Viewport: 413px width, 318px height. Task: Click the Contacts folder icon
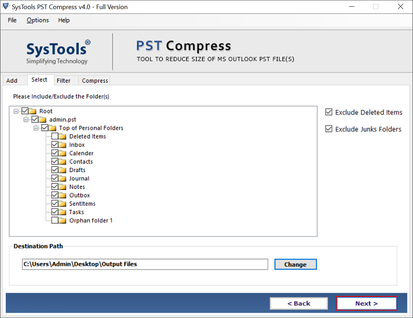click(62, 161)
